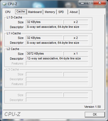Image resolution: width=108 pixels, height=121 pixels.
Task: Click the L2 Cache size field 3072 KBytes
Action: pyautogui.click(x=44, y=53)
